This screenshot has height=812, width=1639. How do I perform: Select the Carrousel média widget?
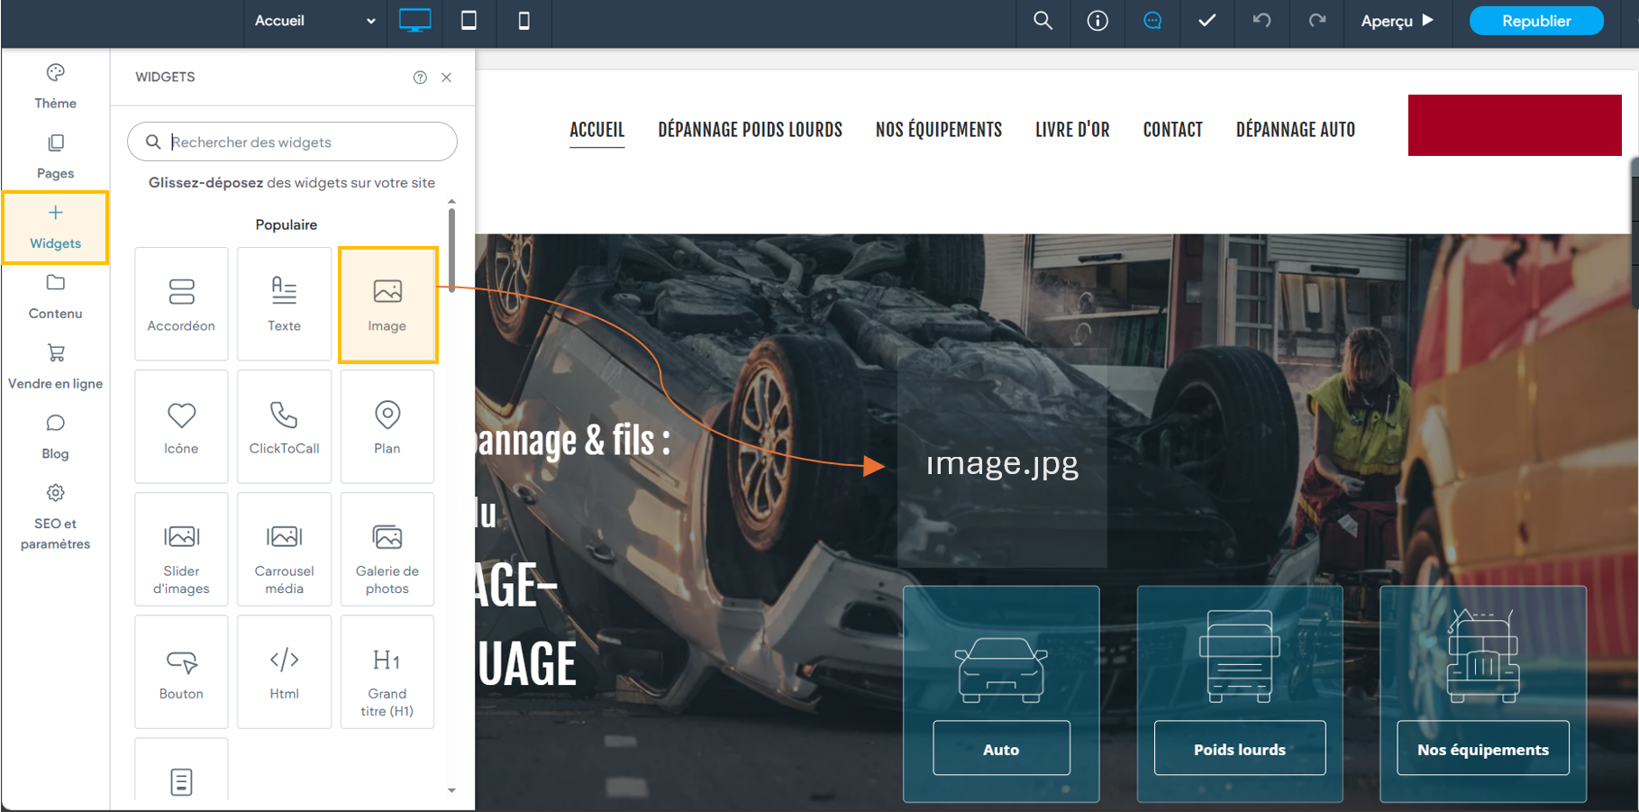click(284, 549)
